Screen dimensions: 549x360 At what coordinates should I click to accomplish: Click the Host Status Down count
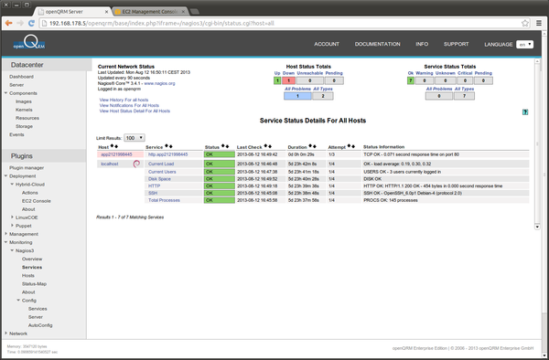288,80
